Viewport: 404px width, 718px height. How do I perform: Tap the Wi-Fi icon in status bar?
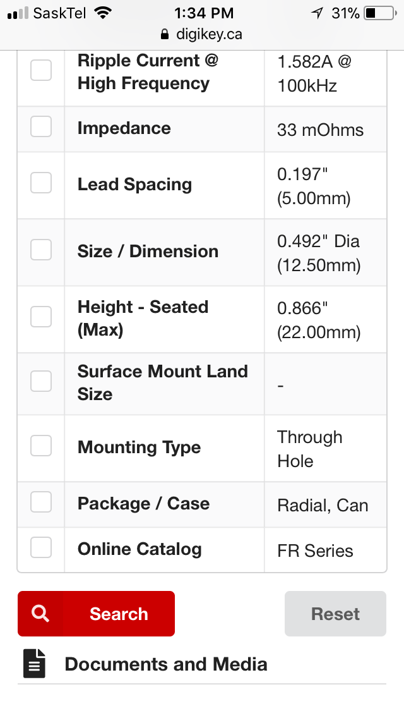coord(104,13)
